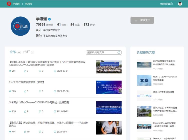The width and height of the screenshot is (188, 140).
Task: Click the 学讯通 round profile logo
Action: [20, 26]
